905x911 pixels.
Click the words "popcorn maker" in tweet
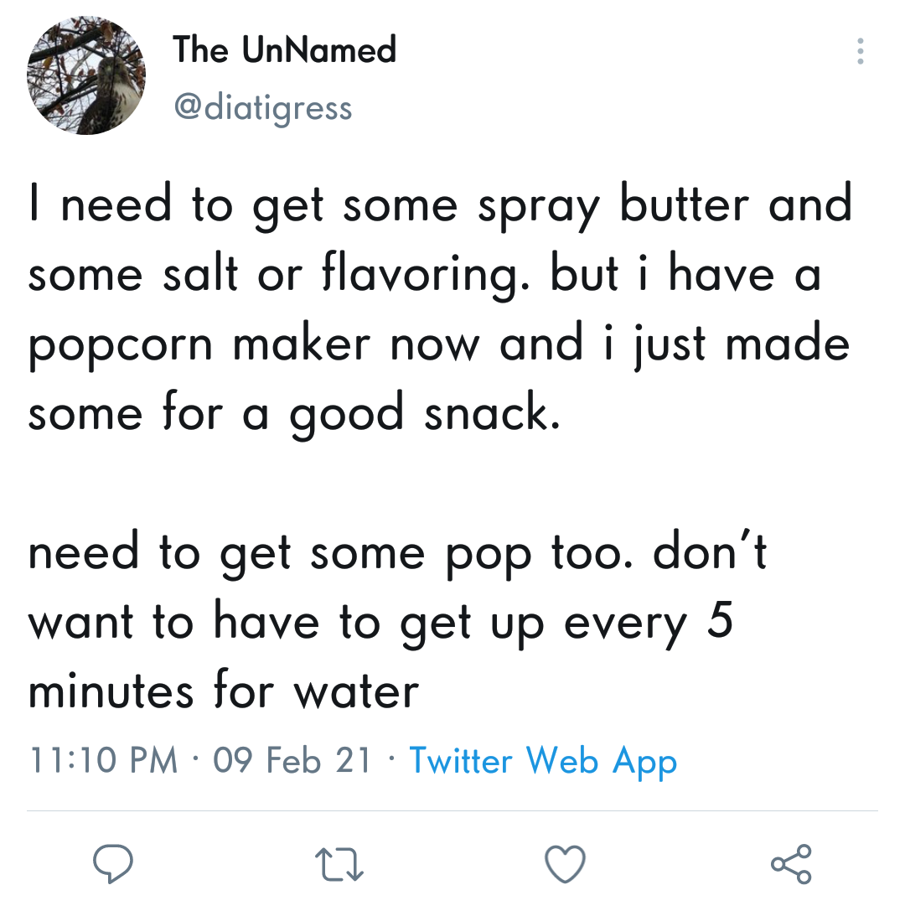[x=199, y=344]
